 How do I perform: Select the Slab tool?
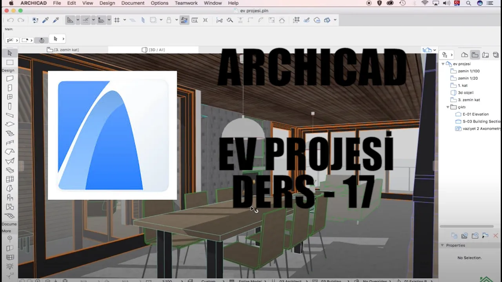pyautogui.click(x=10, y=124)
